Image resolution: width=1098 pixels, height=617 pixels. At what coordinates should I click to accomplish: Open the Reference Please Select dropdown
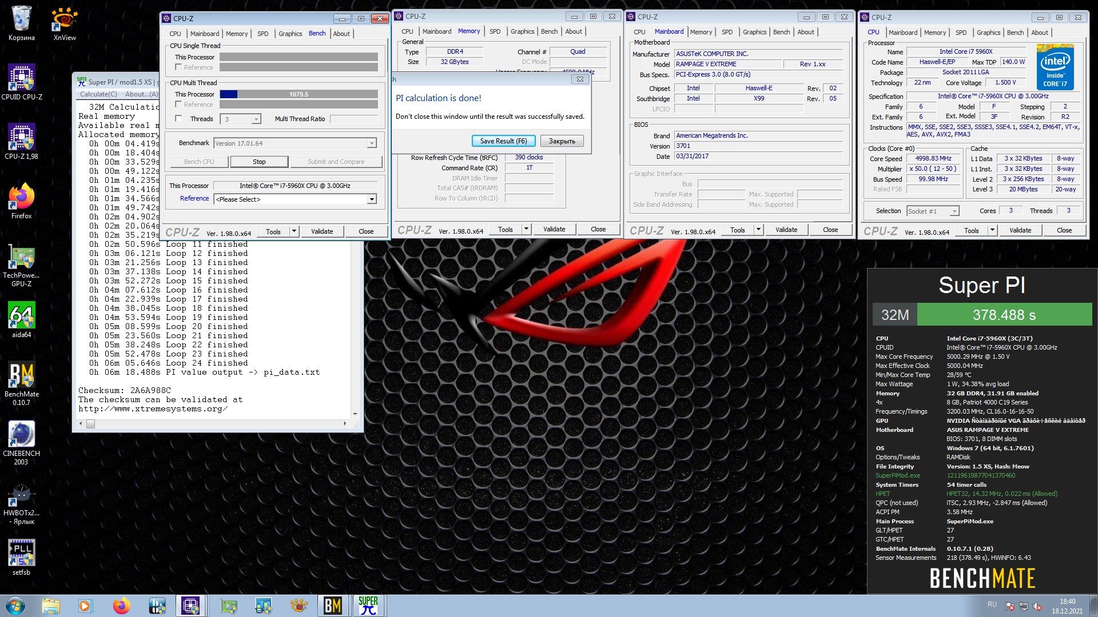click(372, 199)
